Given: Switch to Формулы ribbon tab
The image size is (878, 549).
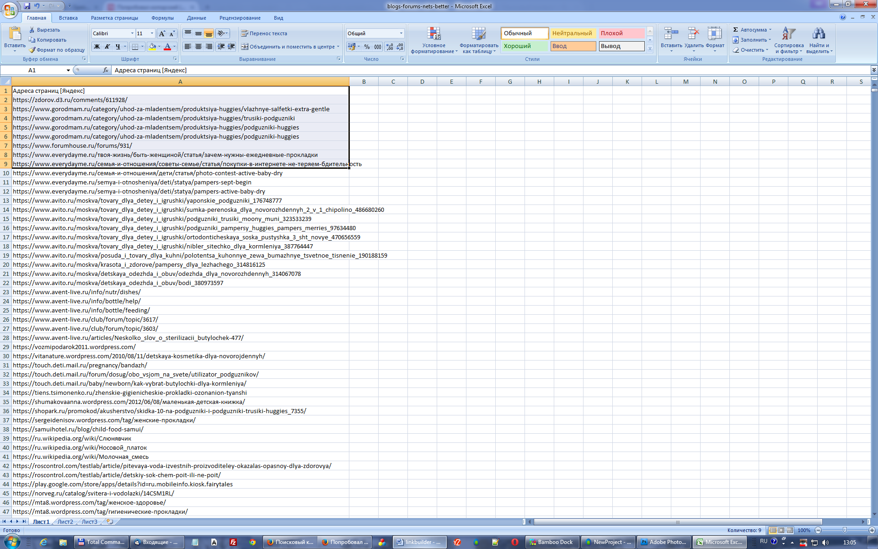Looking at the screenshot, I should click(162, 18).
